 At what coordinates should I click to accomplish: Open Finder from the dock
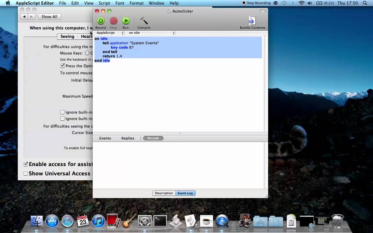[37, 221]
